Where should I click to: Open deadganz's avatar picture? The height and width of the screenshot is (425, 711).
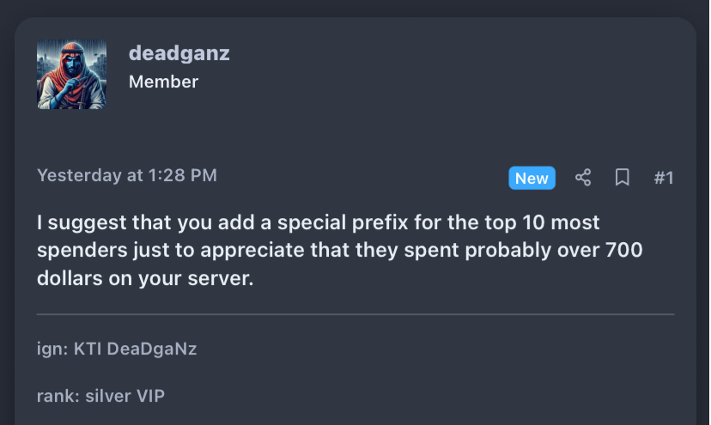pos(71,75)
